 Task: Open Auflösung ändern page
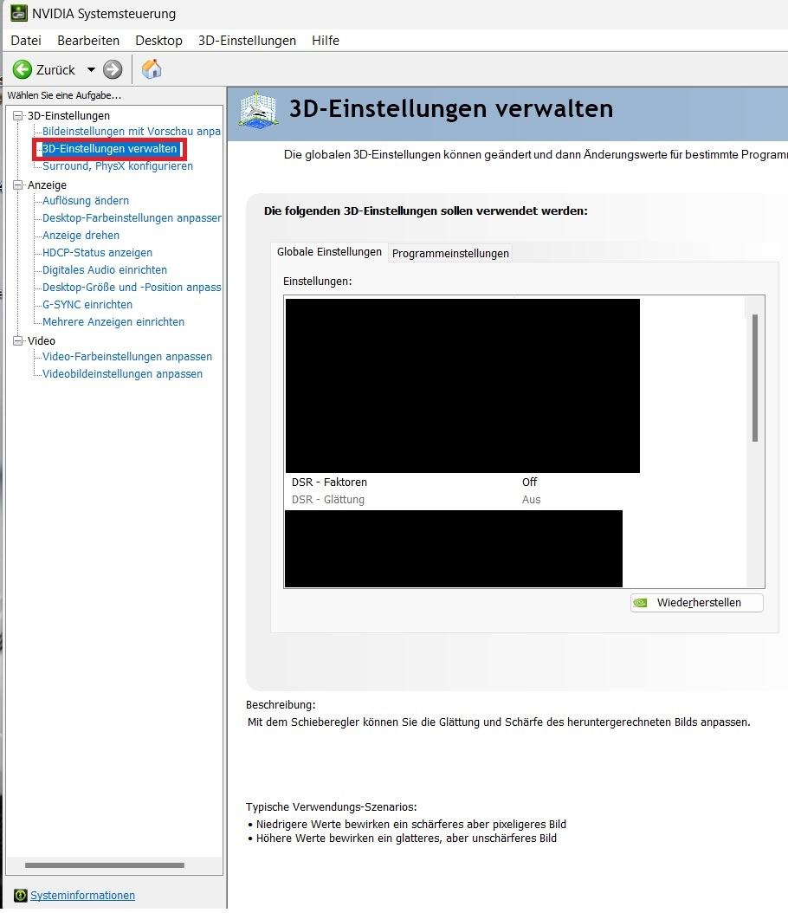pyautogui.click(x=86, y=200)
